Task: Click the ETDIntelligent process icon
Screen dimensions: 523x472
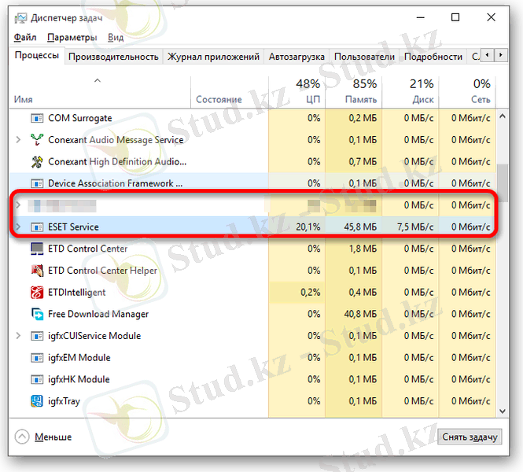Action: pos(37,293)
